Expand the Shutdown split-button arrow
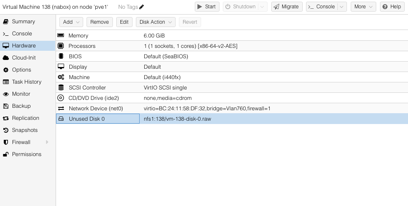 (262, 7)
